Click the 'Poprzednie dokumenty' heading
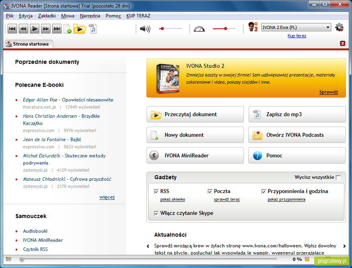The height and width of the screenshot is (268, 352). click(x=47, y=62)
